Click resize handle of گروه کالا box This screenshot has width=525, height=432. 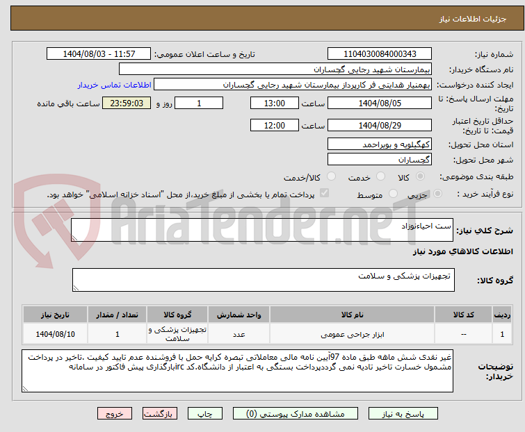point(76,288)
